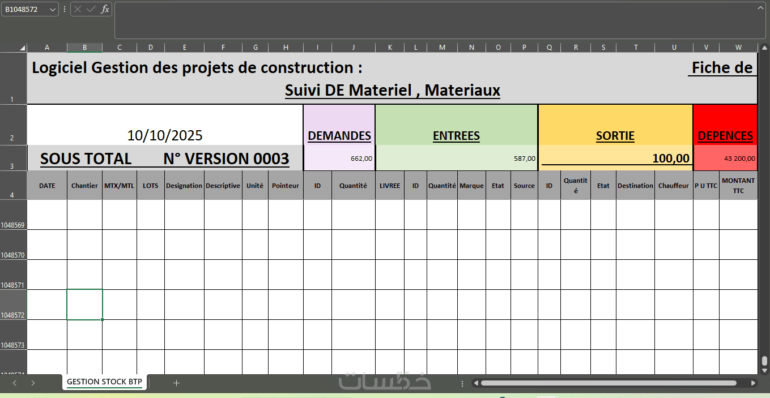Click the Cancel X icon in formula bar
The height and width of the screenshot is (398, 770).
78,9
